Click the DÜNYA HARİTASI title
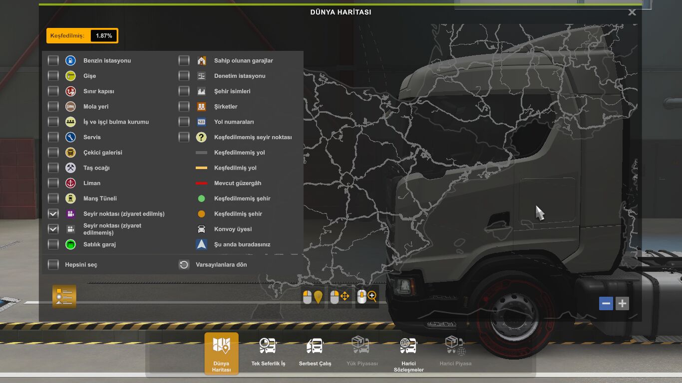The image size is (682, 383). [x=341, y=12]
